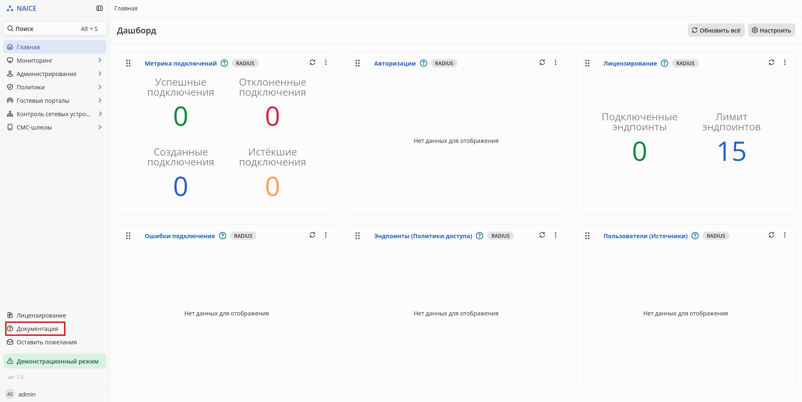Refresh the Лицензирование dashboard widget

[x=772, y=62]
